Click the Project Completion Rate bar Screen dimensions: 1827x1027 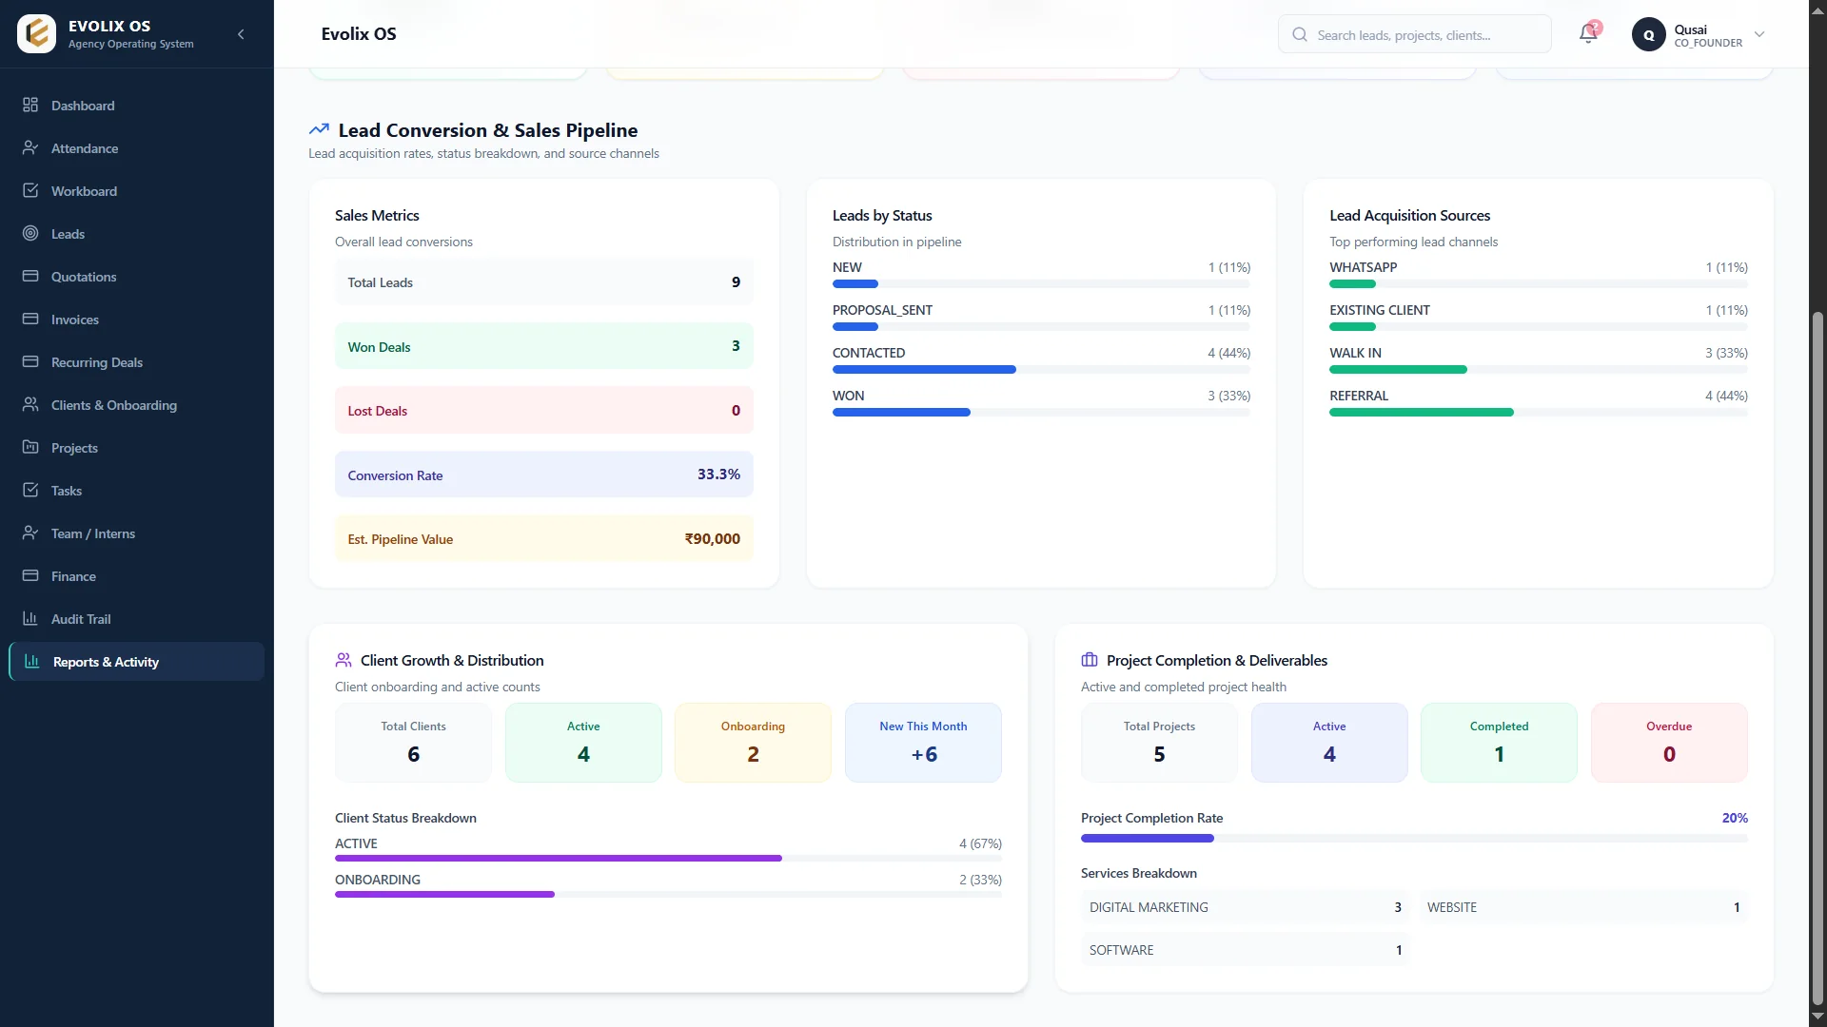click(1414, 838)
